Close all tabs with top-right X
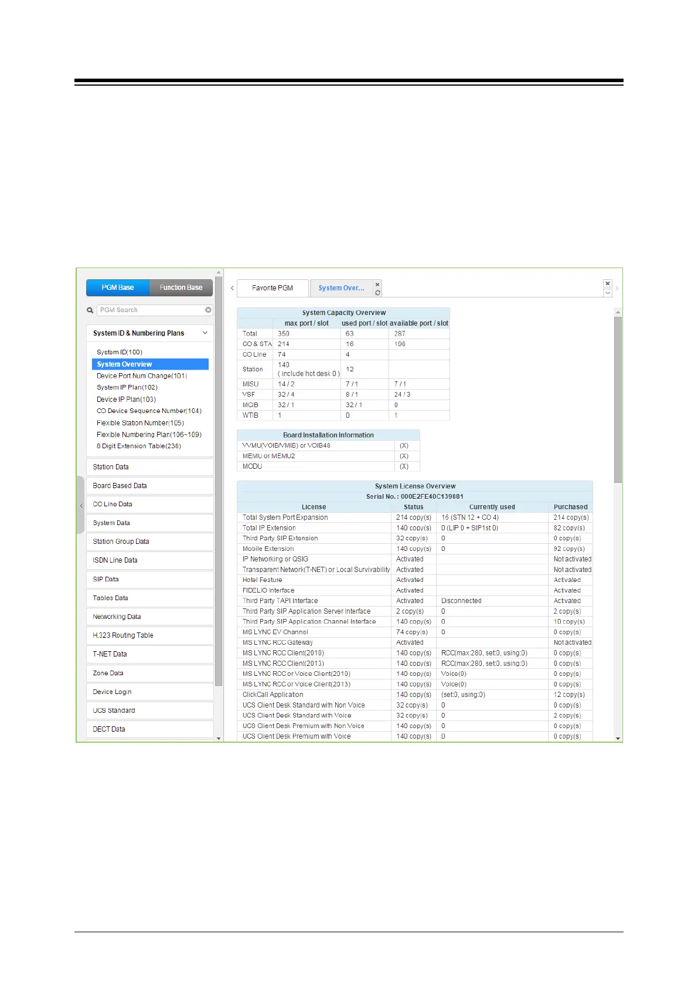 click(608, 284)
